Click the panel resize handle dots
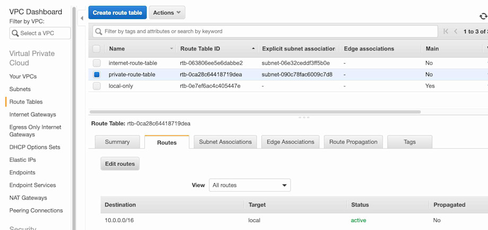Viewport: 488px width, 230px height. click(304, 118)
